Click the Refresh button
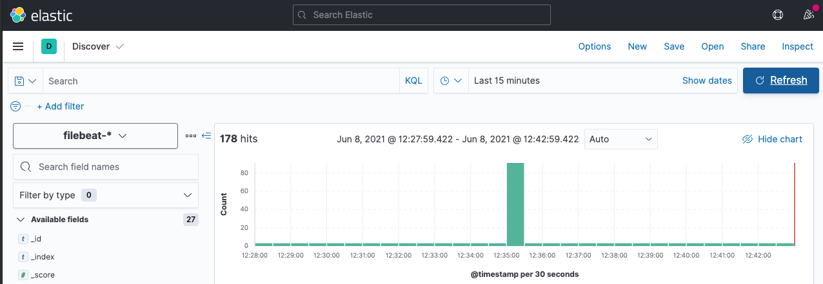823x284 pixels. coord(781,80)
